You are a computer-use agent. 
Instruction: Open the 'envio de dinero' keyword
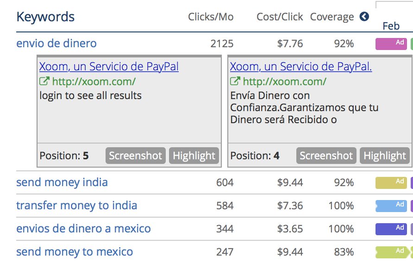pyautogui.click(x=56, y=44)
